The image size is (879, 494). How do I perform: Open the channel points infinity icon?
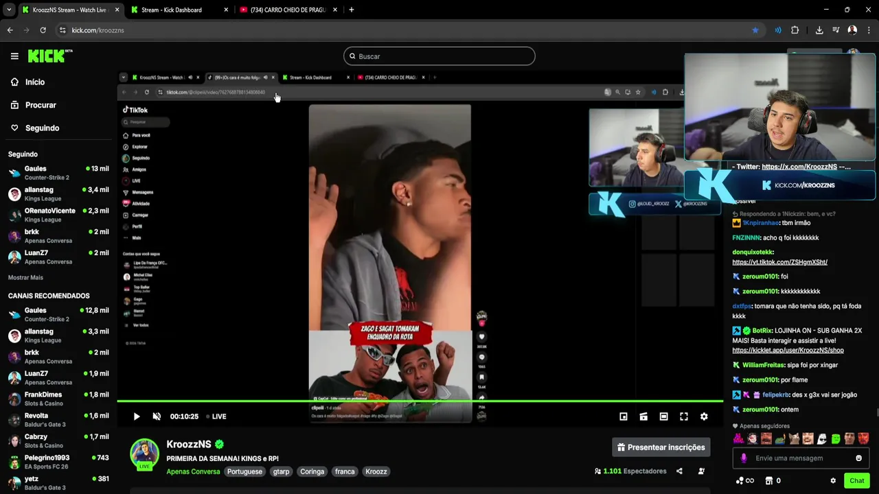coord(745,481)
